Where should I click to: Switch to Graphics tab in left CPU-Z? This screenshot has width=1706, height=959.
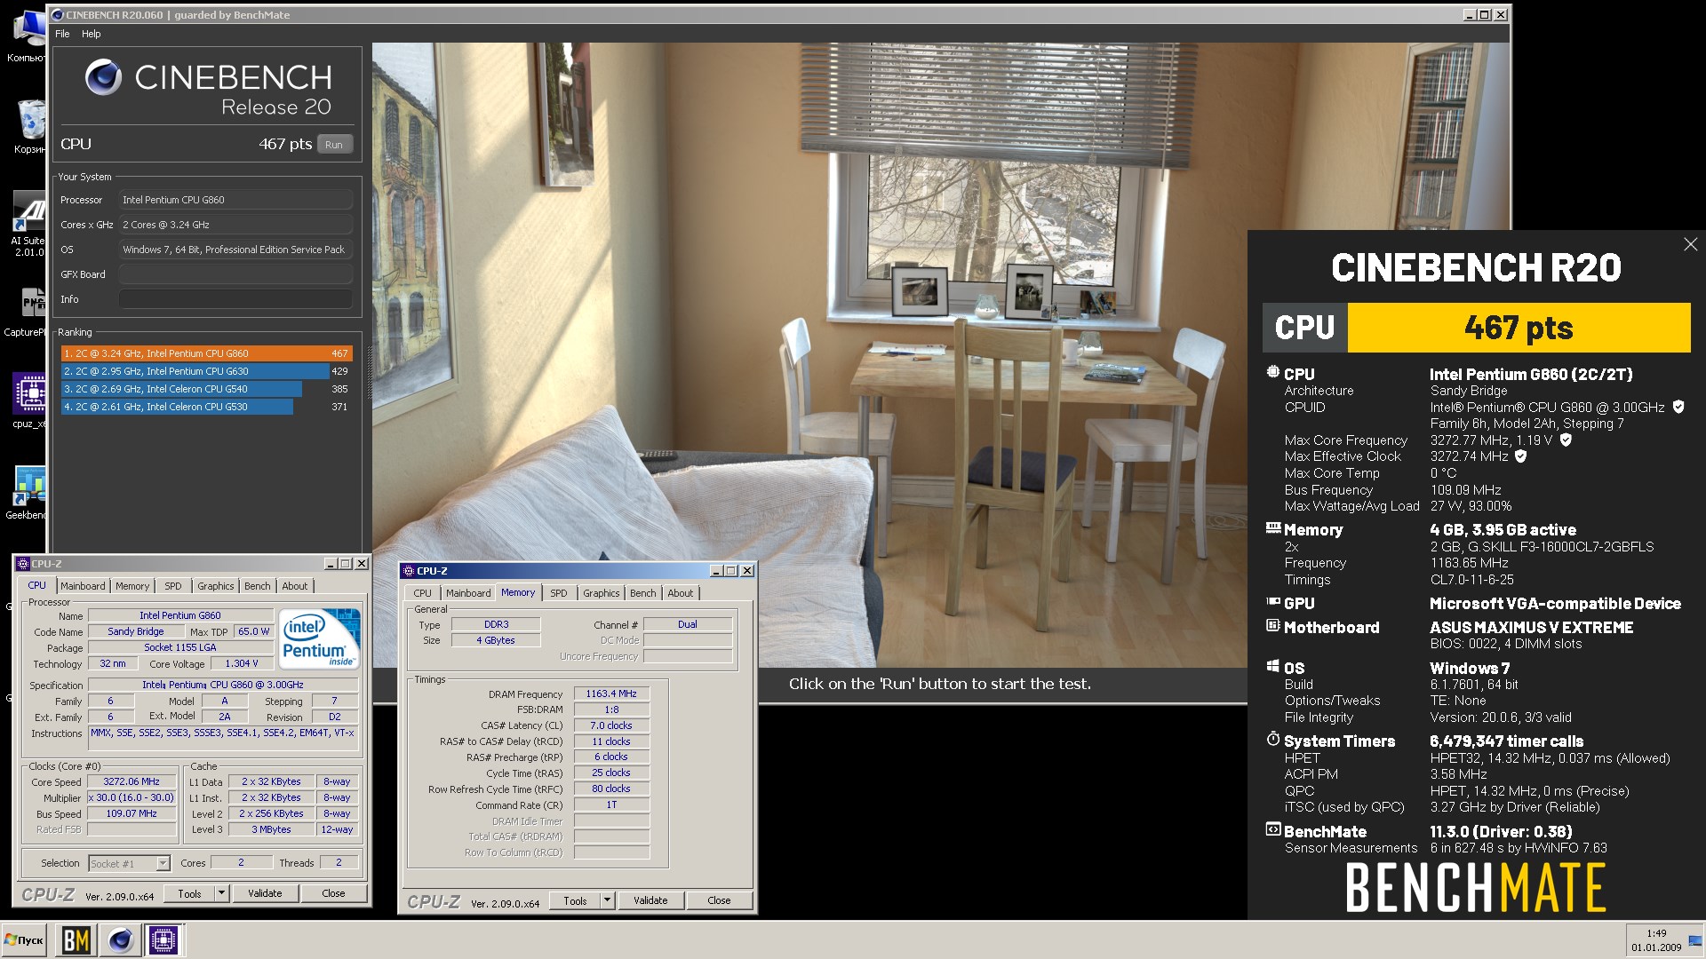pyautogui.click(x=216, y=586)
